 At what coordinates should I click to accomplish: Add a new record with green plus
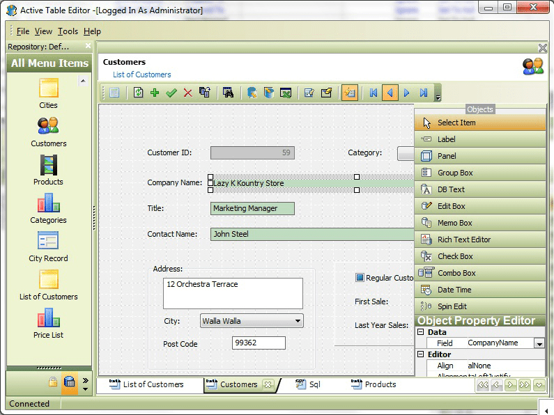click(155, 93)
